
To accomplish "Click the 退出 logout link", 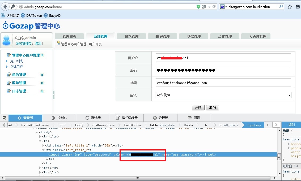I will [39, 44].
